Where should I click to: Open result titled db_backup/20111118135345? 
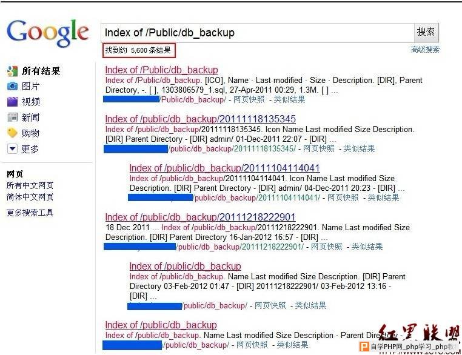(x=200, y=119)
